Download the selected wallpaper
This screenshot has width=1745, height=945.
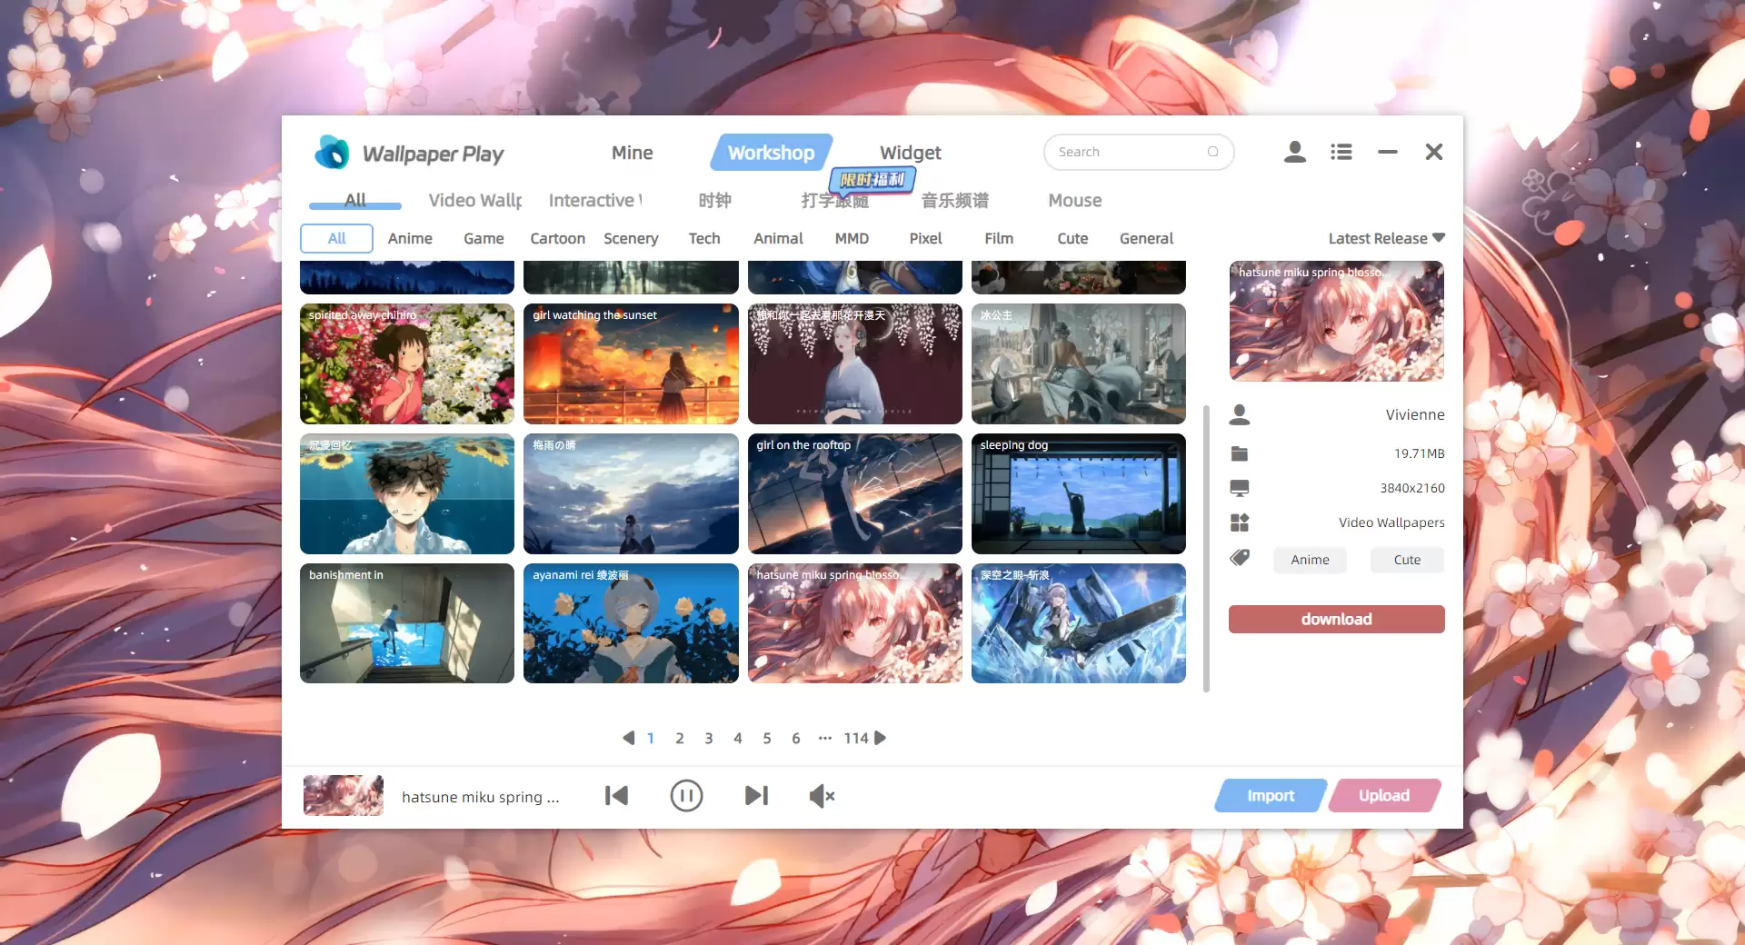(x=1336, y=619)
